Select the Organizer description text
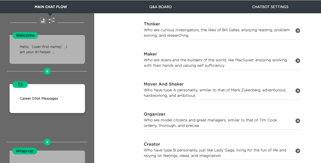Viewport: 321px width, 163px height. [211, 123]
